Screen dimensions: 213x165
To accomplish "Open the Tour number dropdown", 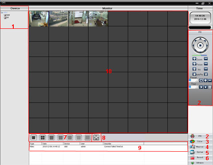I will click(x=197, y=87).
